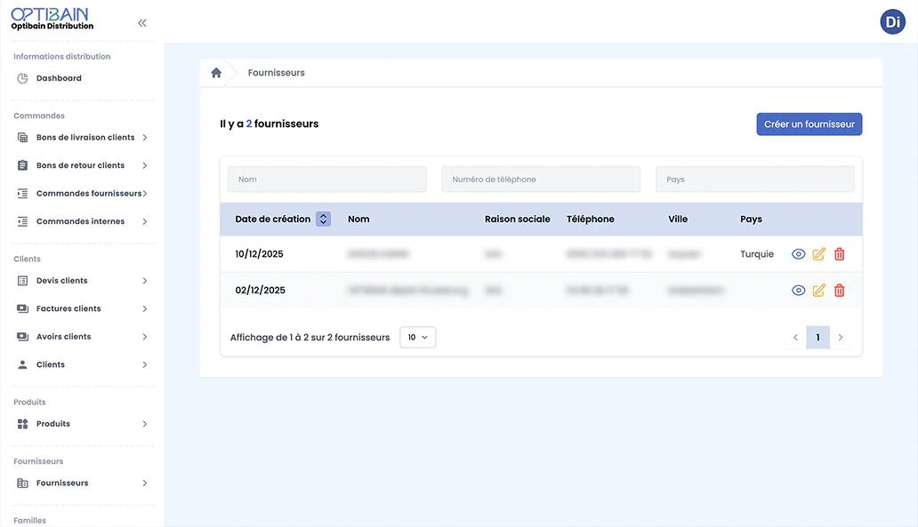
Task: Open Commandes internes menu item
Action: 82,221
